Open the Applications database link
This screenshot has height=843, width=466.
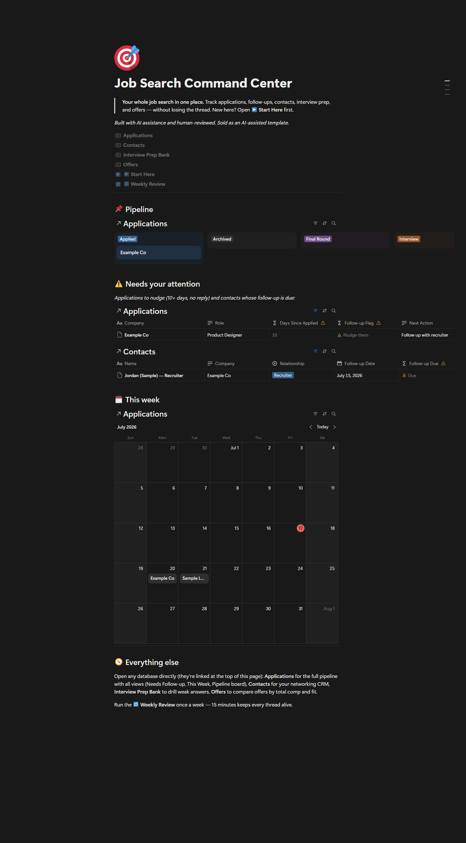point(138,136)
